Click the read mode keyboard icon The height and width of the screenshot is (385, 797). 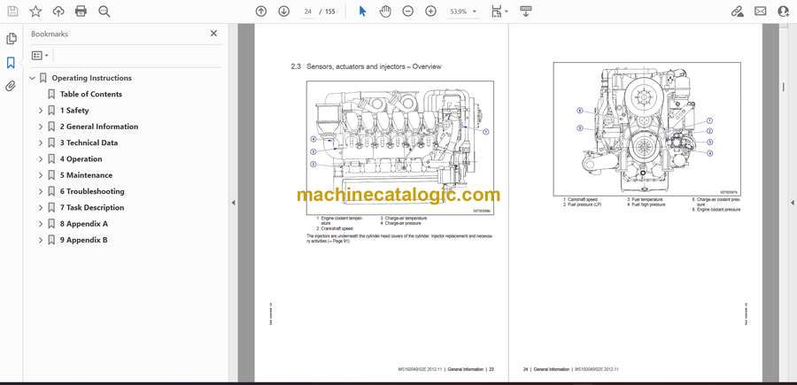pos(526,12)
